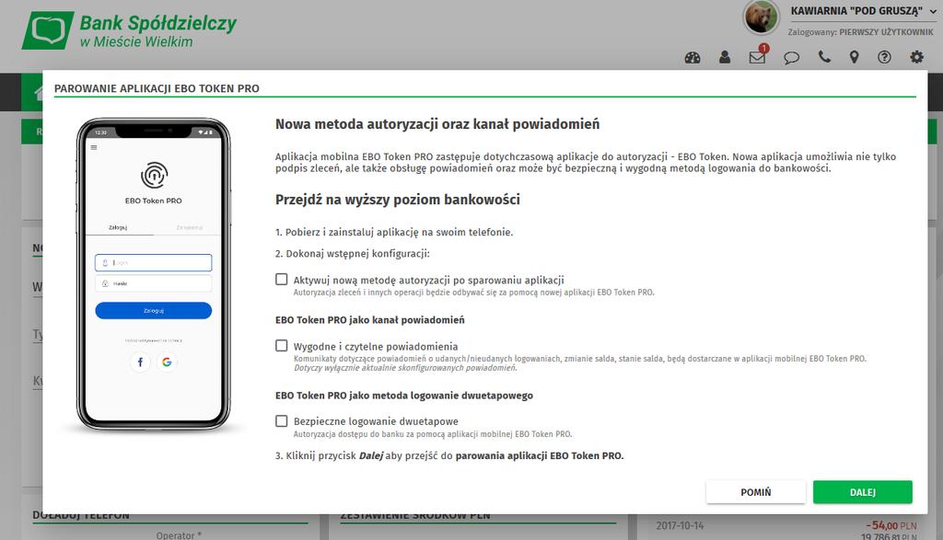
Task: Tick 'Bezpieczne logowanie dwuetapowe' checkbox
Action: coord(282,421)
